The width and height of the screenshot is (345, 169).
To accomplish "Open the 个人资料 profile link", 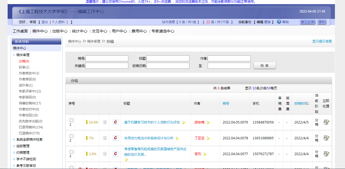I will tap(58, 22).
